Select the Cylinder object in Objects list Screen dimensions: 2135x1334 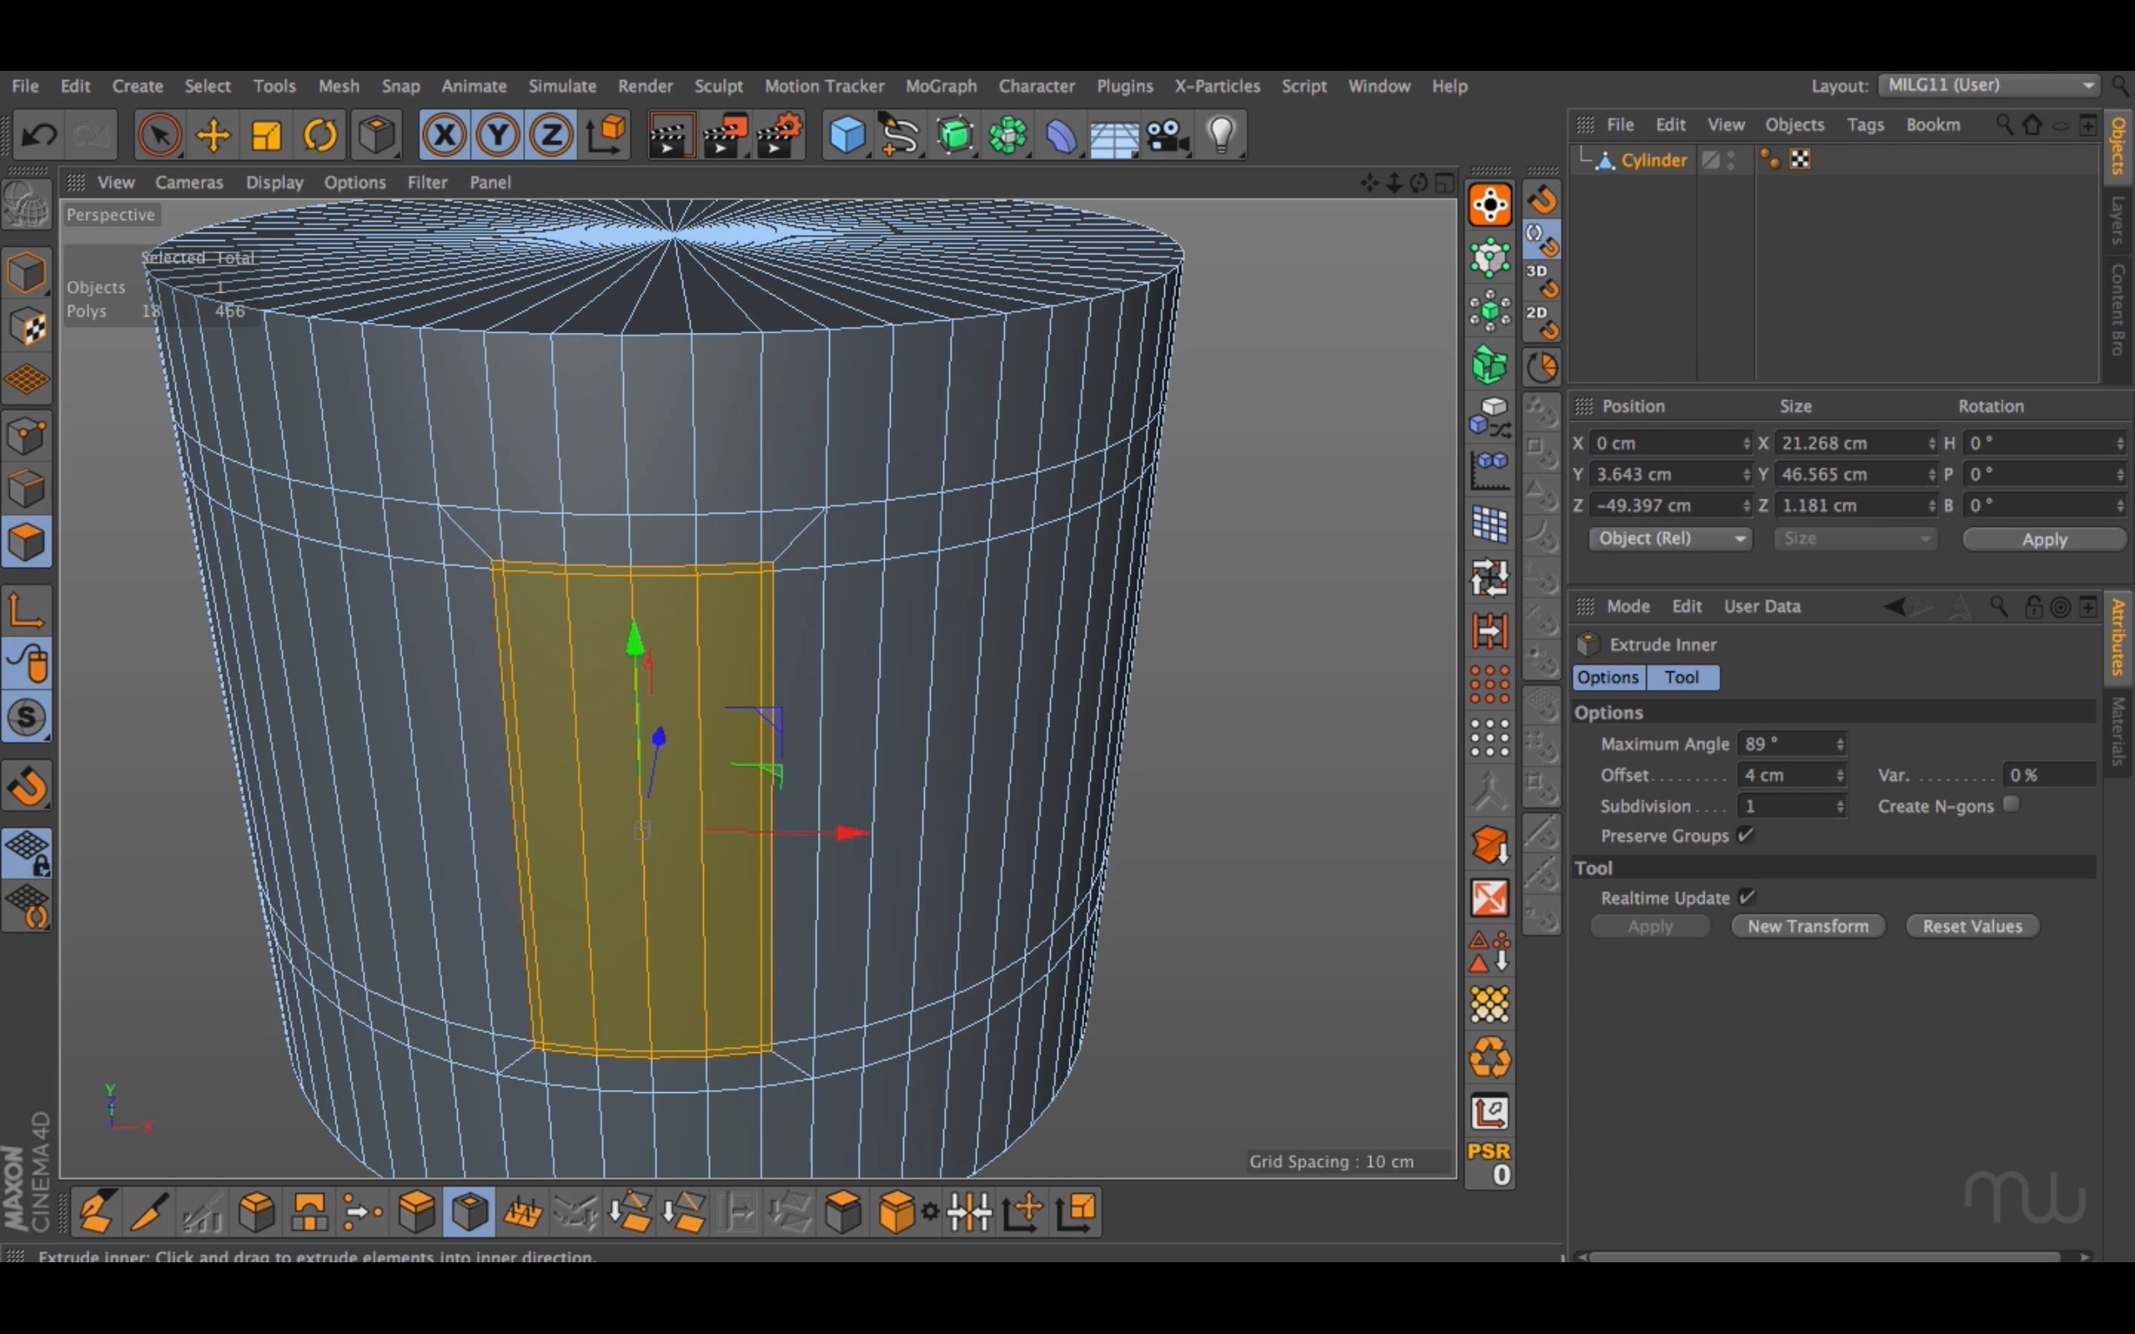pyautogui.click(x=1653, y=160)
